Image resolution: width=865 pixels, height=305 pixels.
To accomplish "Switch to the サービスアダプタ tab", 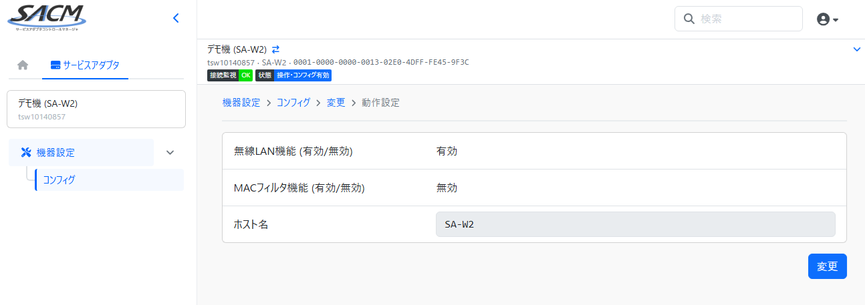I will (86, 65).
